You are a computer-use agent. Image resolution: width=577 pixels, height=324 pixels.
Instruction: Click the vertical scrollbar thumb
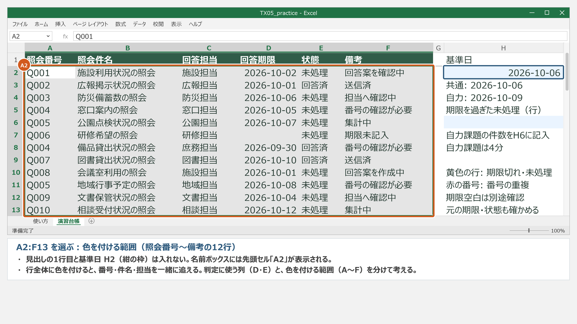(x=567, y=72)
